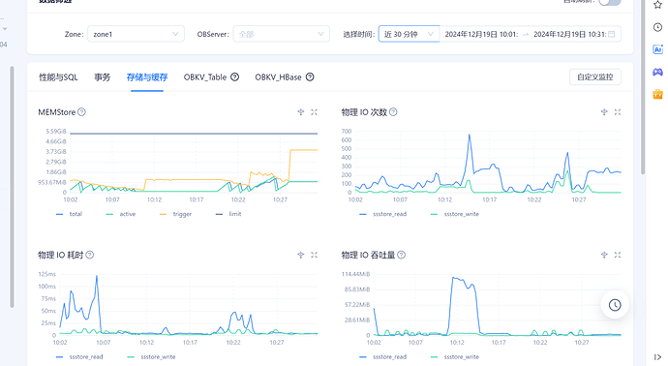The image size is (668, 366).
Task: Click the page vertical scrollbar thumb
Action: pos(643,87)
